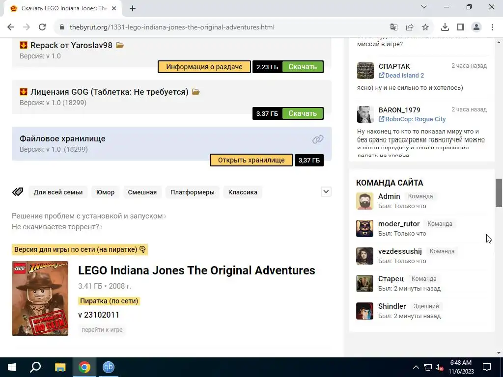
Task: Open a new tab with plus icon
Action: pyautogui.click(x=133, y=8)
